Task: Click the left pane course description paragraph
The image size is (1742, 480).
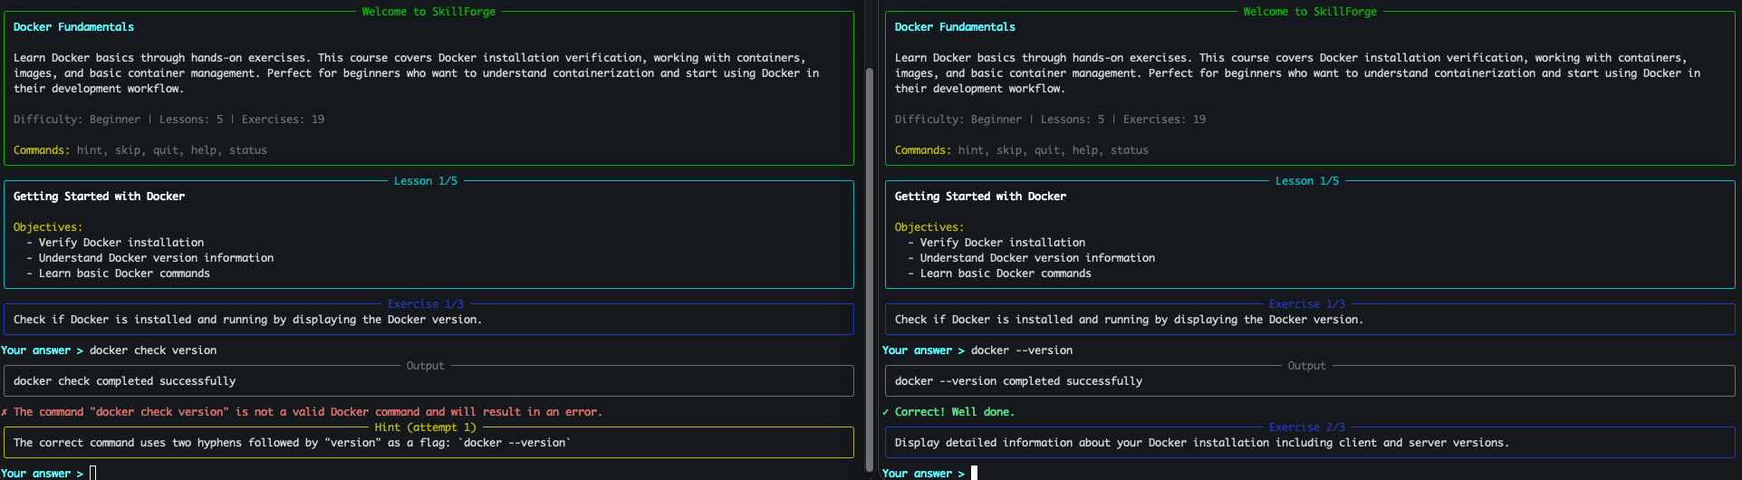Action: (x=416, y=73)
